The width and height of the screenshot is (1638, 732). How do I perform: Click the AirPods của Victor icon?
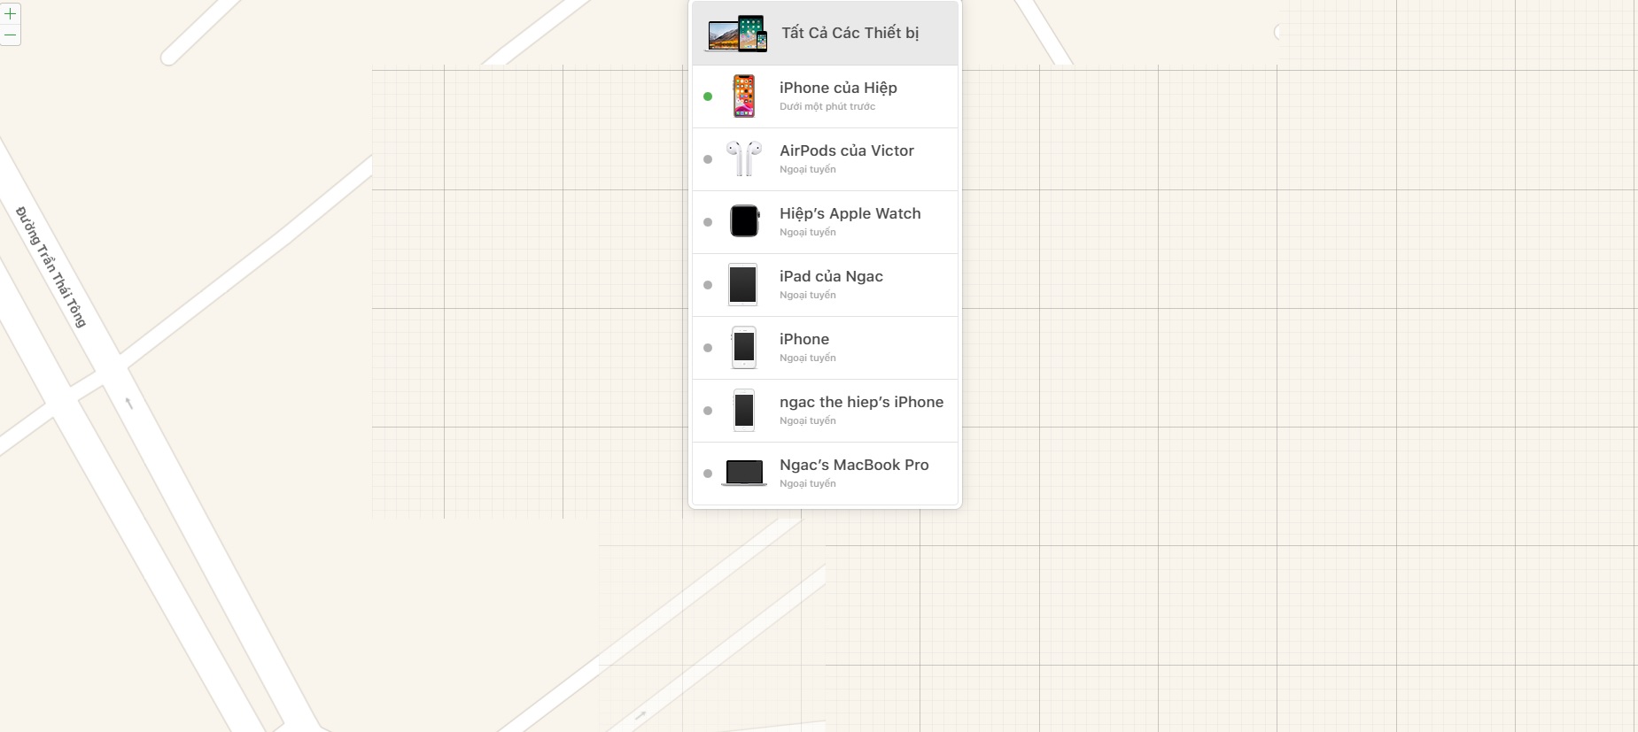coord(744,159)
